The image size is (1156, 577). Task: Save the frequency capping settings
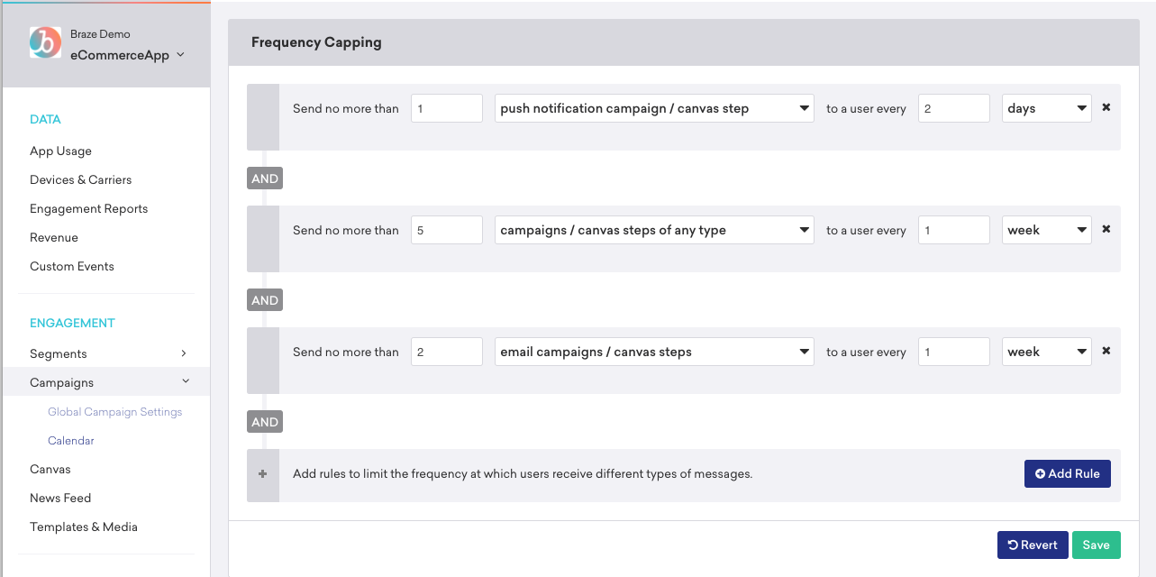[1097, 545]
